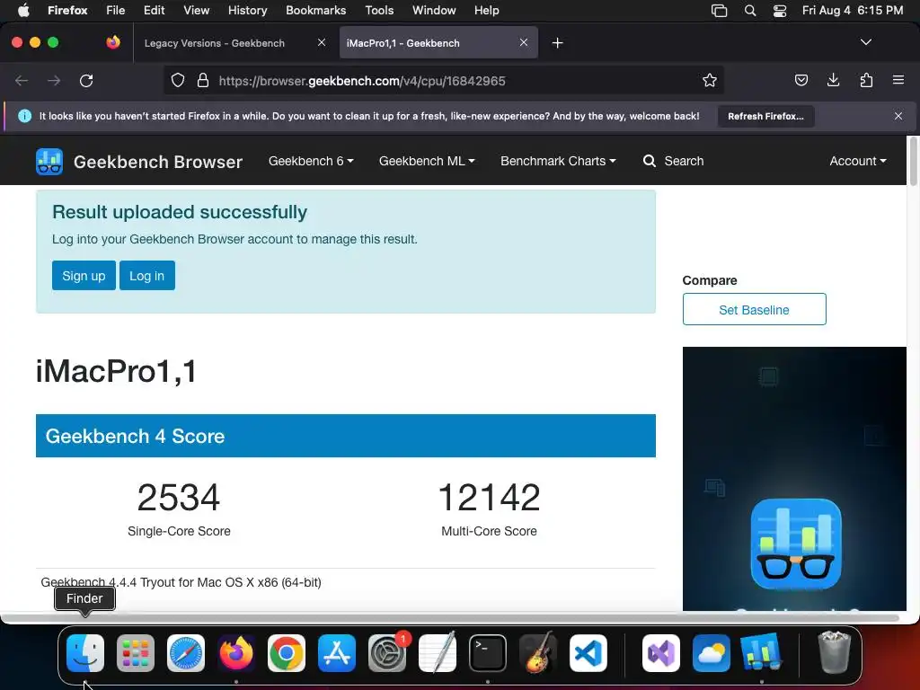
Task: Click the date and time in the menu bar
Action: 853,11
